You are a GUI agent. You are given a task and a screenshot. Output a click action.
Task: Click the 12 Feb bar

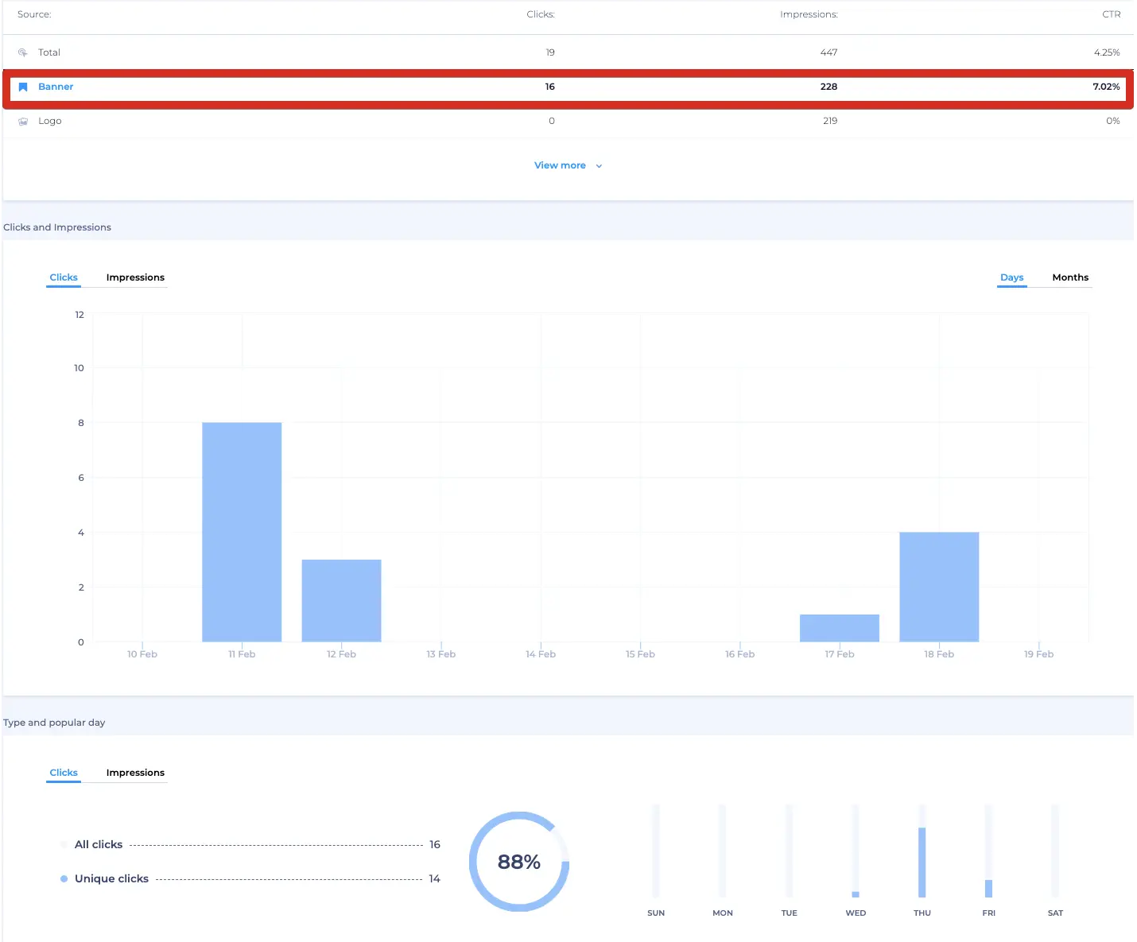[341, 601]
